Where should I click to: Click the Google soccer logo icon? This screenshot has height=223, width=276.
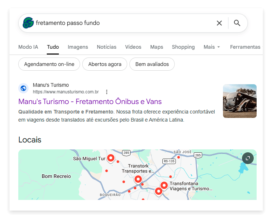pyautogui.click(x=28, y=23)
